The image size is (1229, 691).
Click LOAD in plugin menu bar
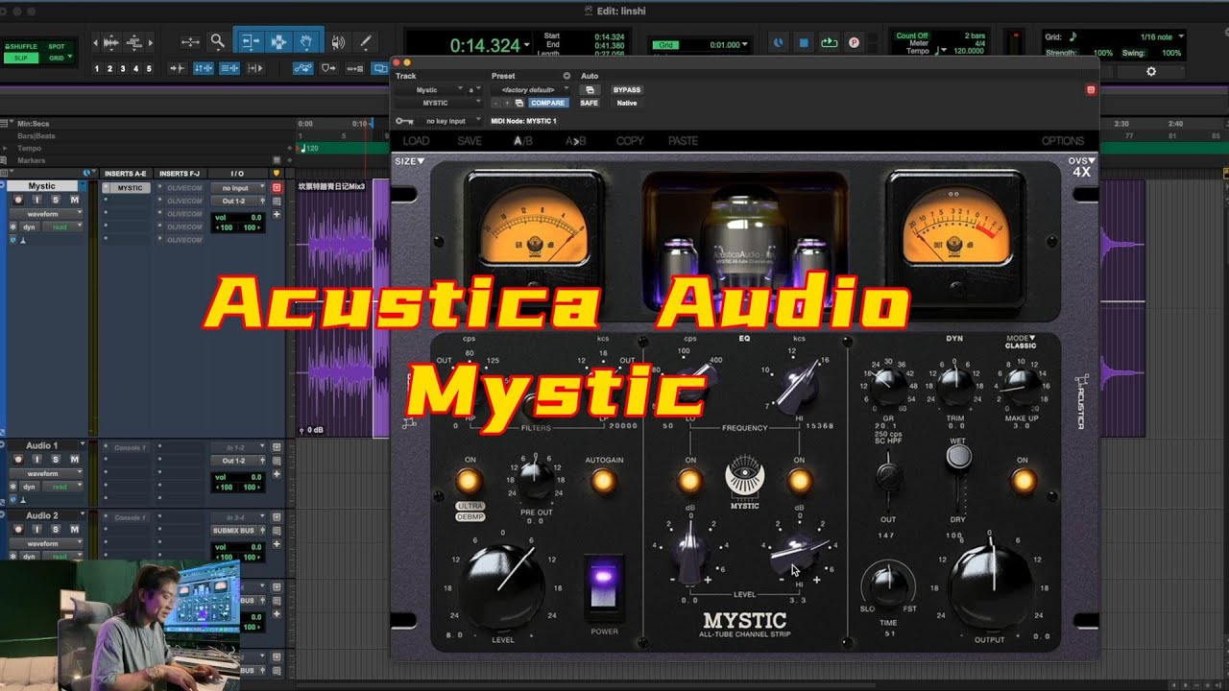click(x=416, y=141)
